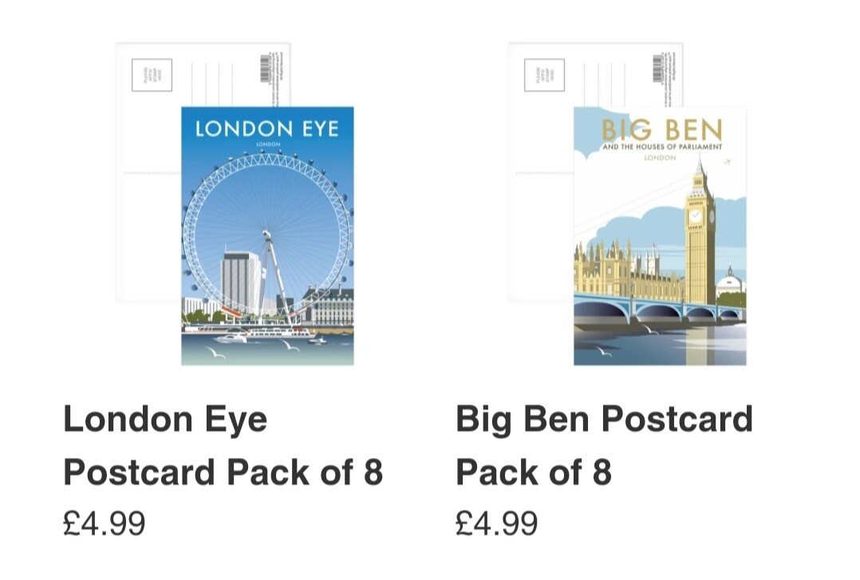Click the hub of the London Eye wheel
Screen dimensions: 860x580
[x=266, y=235]
